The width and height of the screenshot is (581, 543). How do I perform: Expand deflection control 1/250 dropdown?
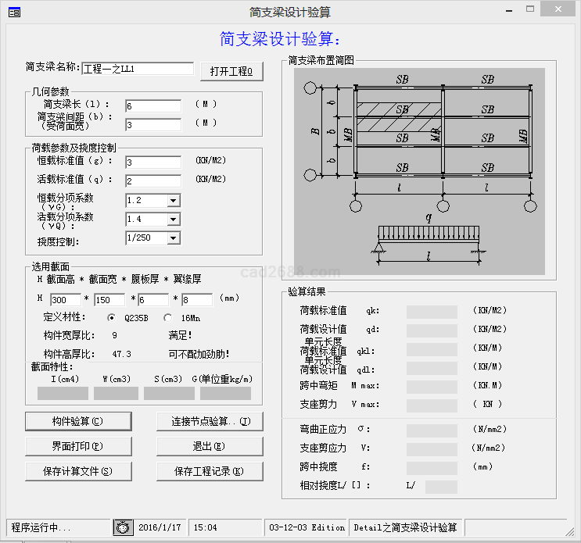coord(173,238)
